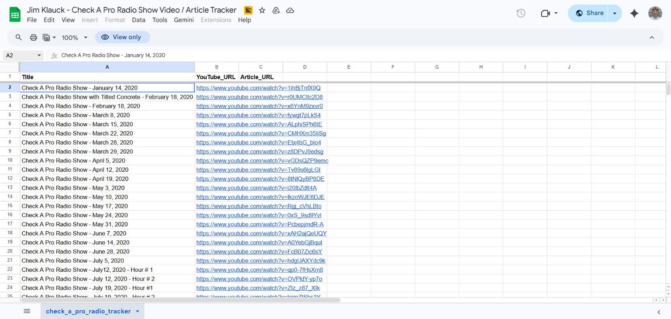Open the Help menu
The image size is (671, 319).
coord(245,20)
